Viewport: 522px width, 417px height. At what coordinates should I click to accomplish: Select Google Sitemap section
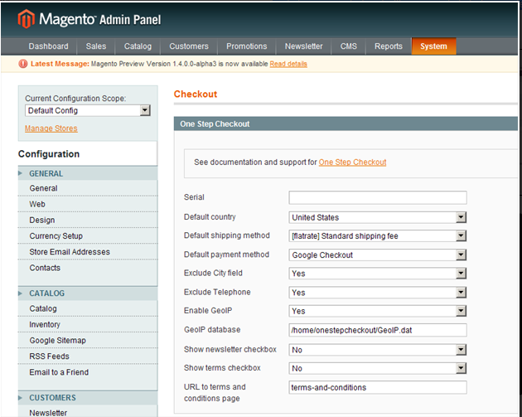(88, 341)
